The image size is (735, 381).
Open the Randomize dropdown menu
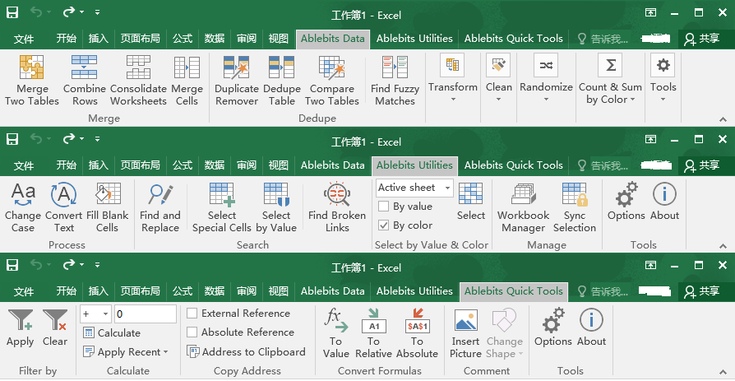pos(546,100)
